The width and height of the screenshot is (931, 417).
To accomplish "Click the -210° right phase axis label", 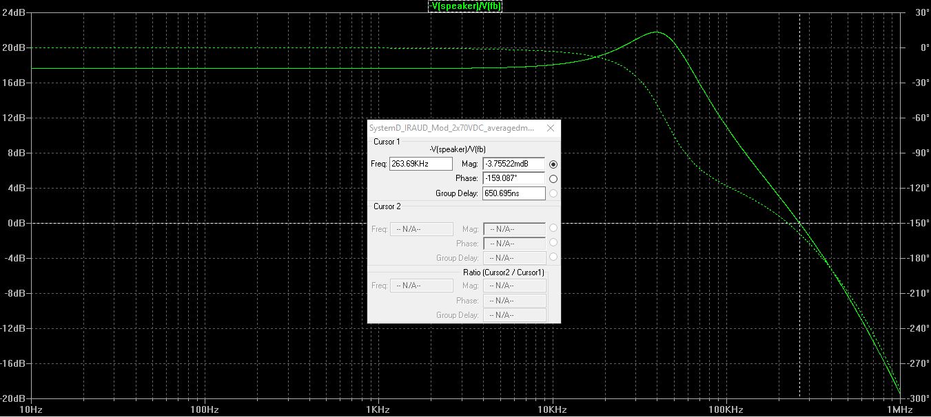I will click(919, 293).
